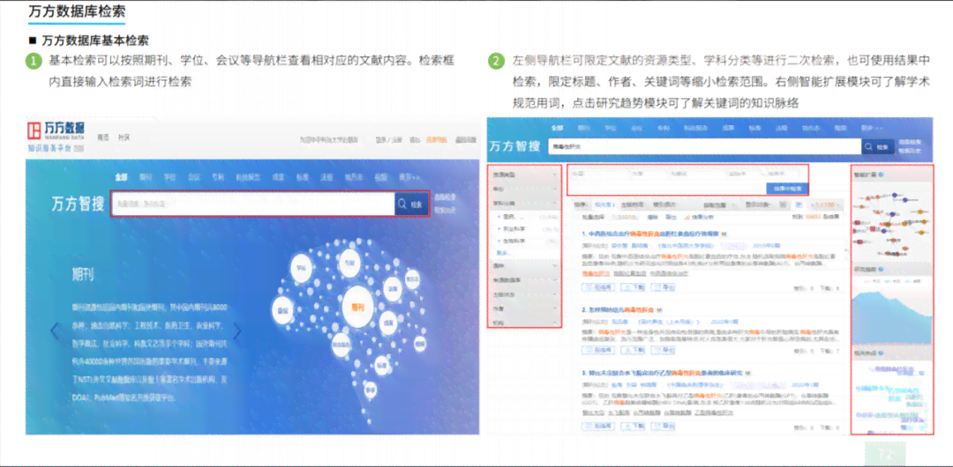953x467 pixels.
Task: Click the blue 结果中检索 button
Action: pyautogui.click(x=787, y=189)
